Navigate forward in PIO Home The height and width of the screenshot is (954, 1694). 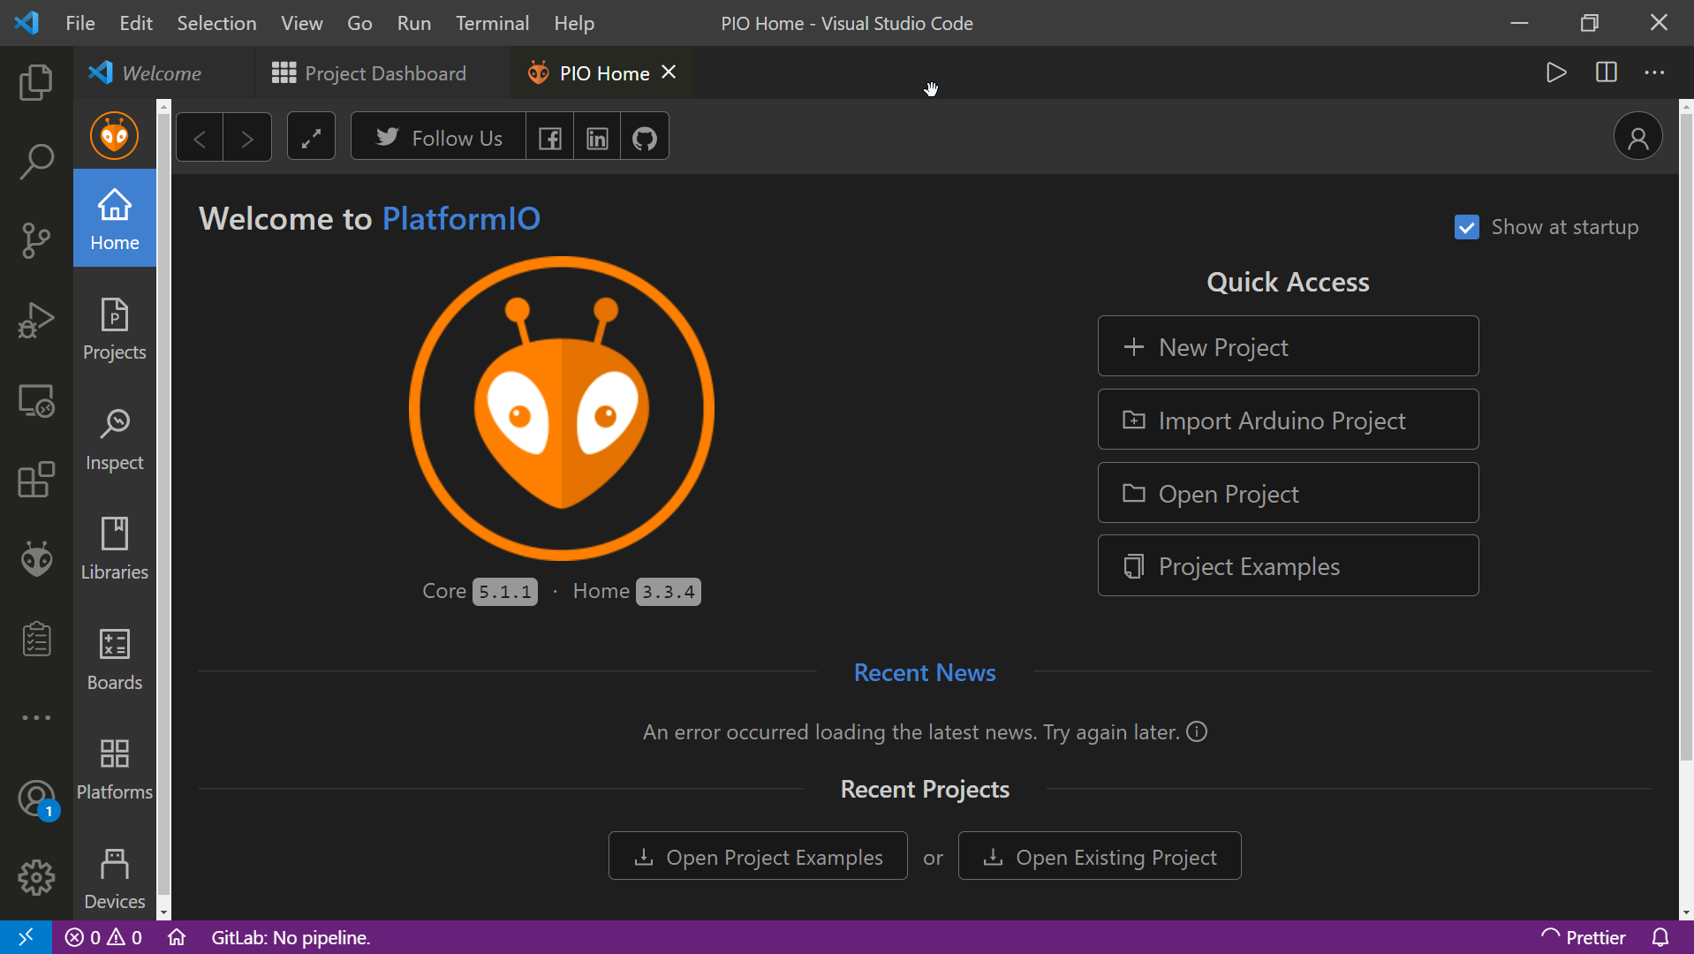pyautogui.click(x=247, y=138)
